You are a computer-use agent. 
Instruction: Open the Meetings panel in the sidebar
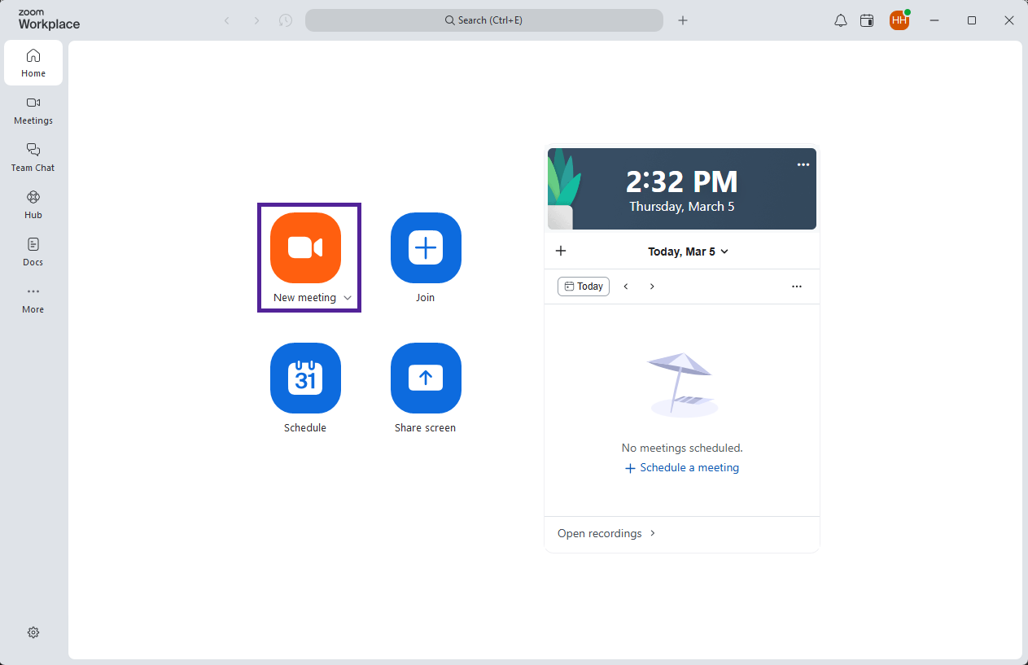tap(33, 111)
